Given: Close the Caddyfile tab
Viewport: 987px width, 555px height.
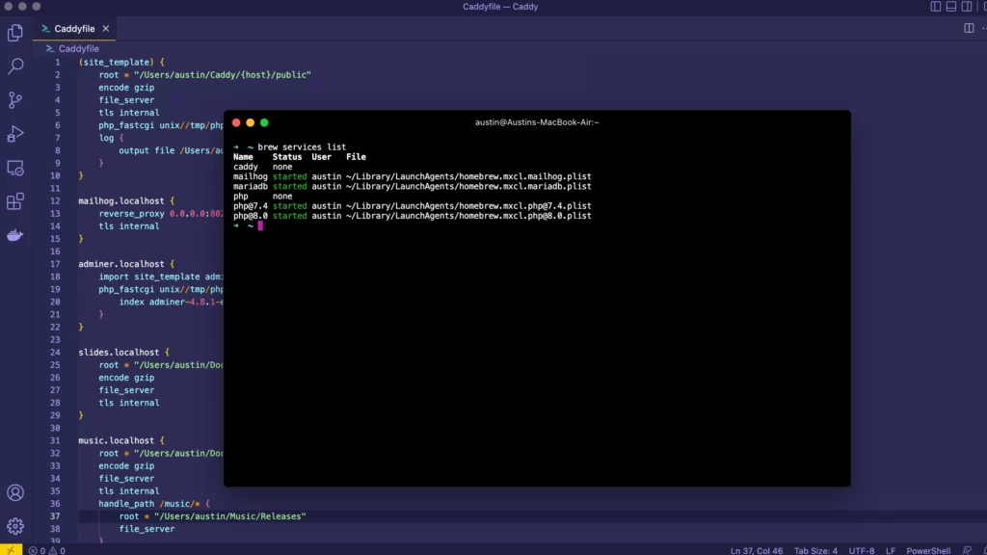Looking at the screenshot, I should (106, 29).
